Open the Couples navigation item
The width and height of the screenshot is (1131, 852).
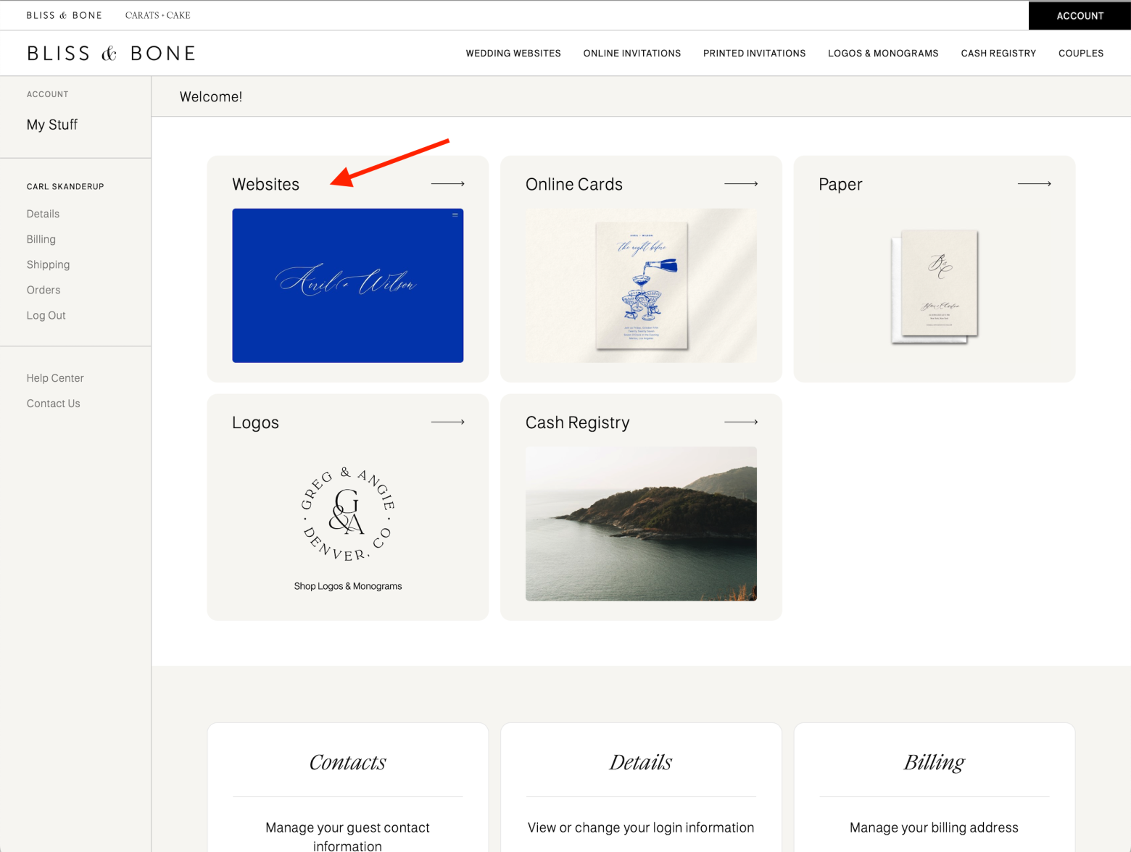(x=1081, y=53)
